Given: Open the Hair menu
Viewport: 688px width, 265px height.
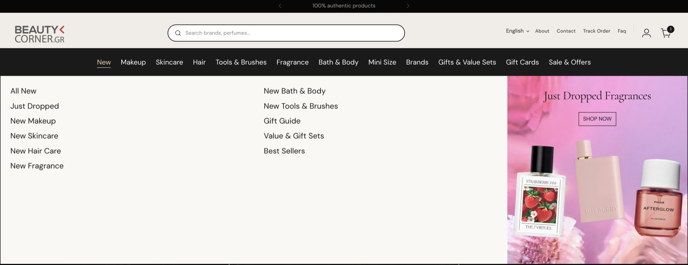Looking at the screenshot, I should 199,62.
